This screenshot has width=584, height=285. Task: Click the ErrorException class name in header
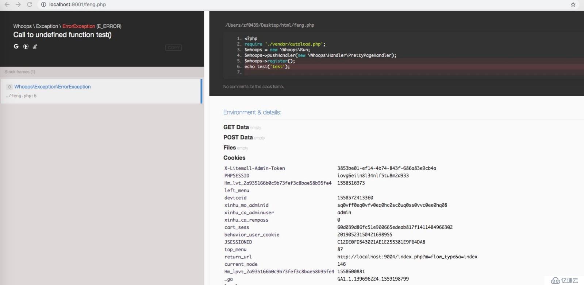[78, 26]
